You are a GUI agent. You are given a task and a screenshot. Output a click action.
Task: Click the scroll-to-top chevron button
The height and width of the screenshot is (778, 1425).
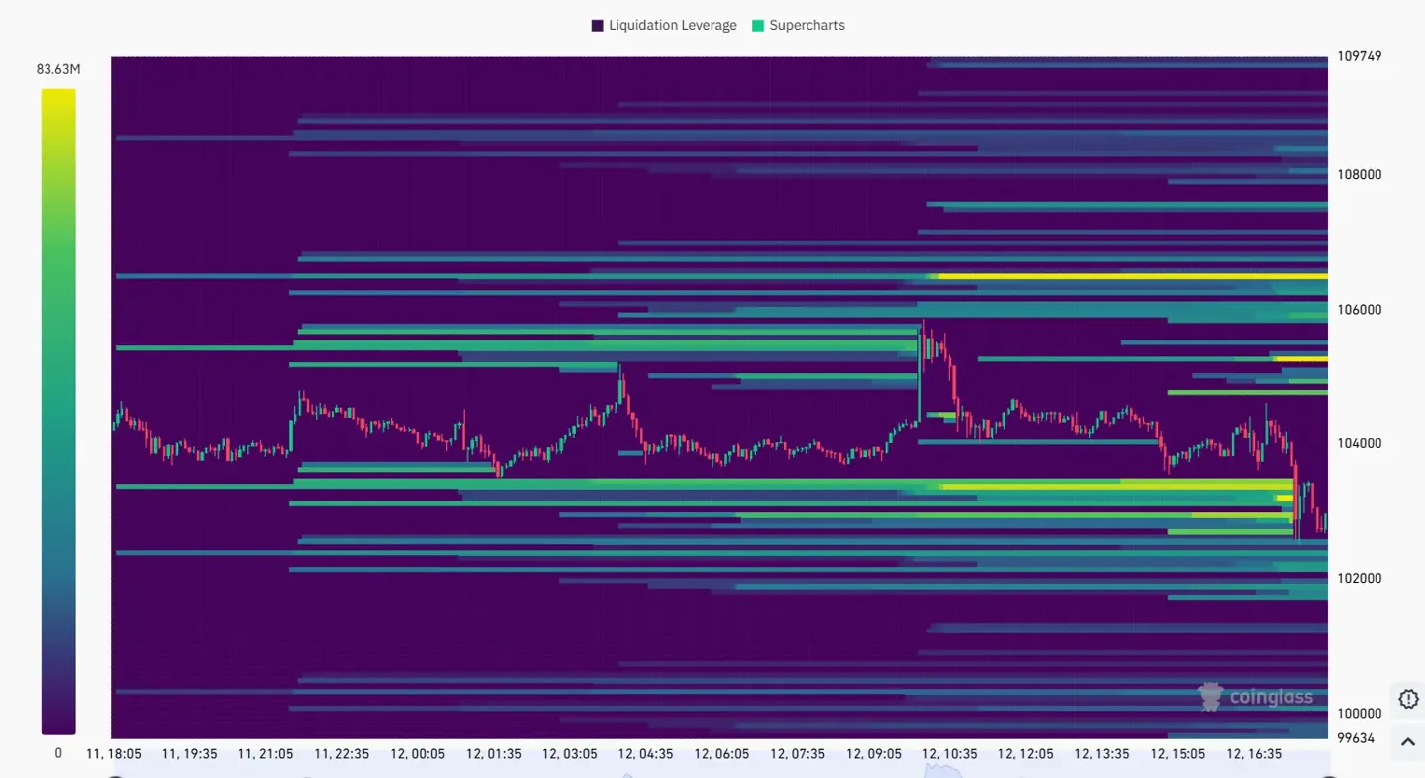pyautogui.click(x=1408, y=741)
